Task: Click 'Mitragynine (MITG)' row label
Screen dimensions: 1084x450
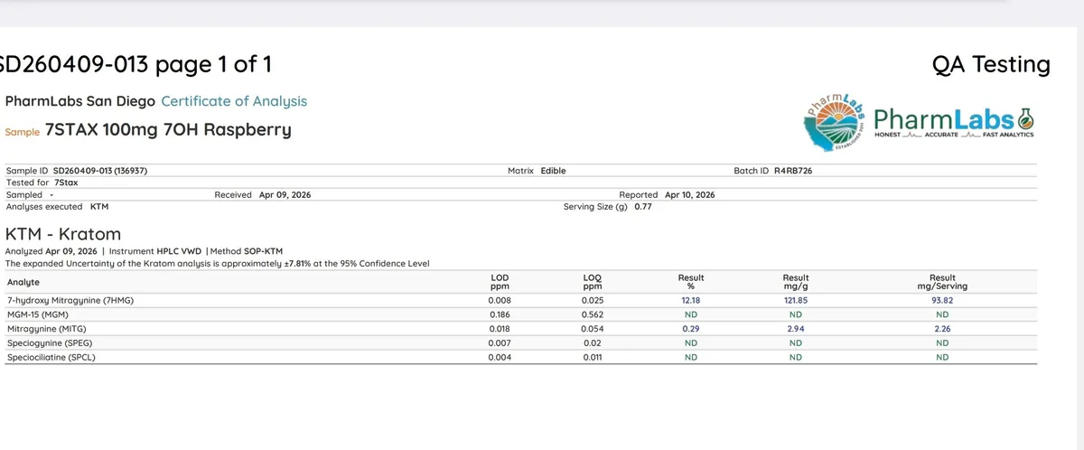Action: tap(49, 329)
